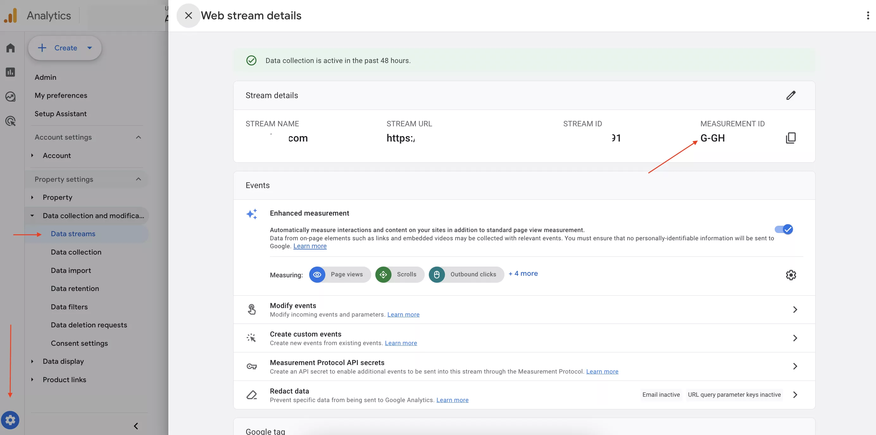Viewport: 876px width, 435px height.
Task: Open the three-dot more options menu
Action: pos(868,15)
